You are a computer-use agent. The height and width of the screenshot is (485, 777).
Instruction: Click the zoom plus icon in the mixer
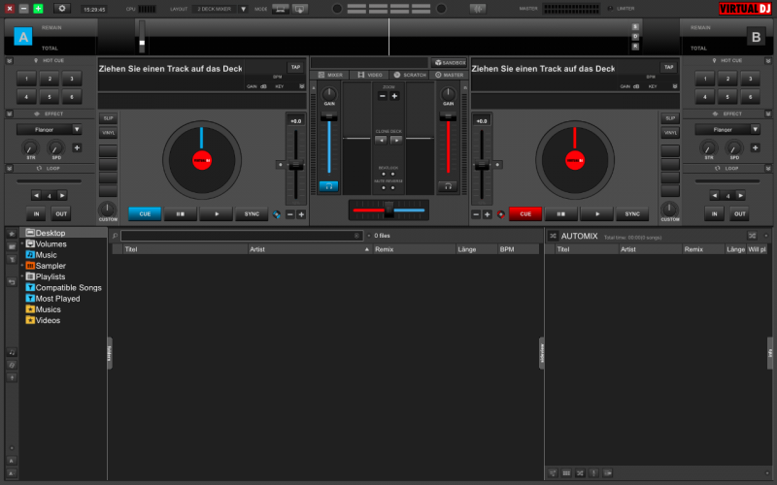point(394,96)
